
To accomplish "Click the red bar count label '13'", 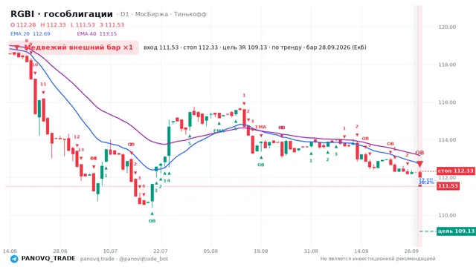I will 81,150.
